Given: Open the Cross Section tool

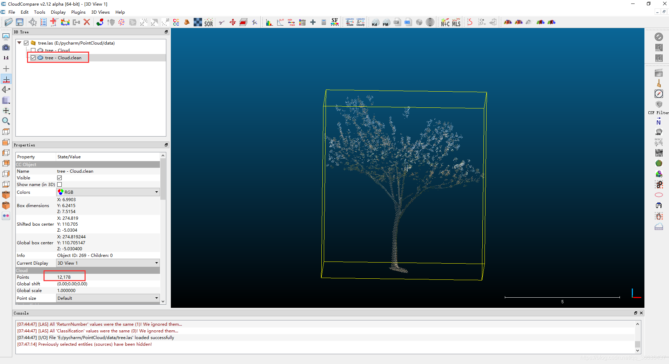Looking at the screenshot, I should click(243, 22).
